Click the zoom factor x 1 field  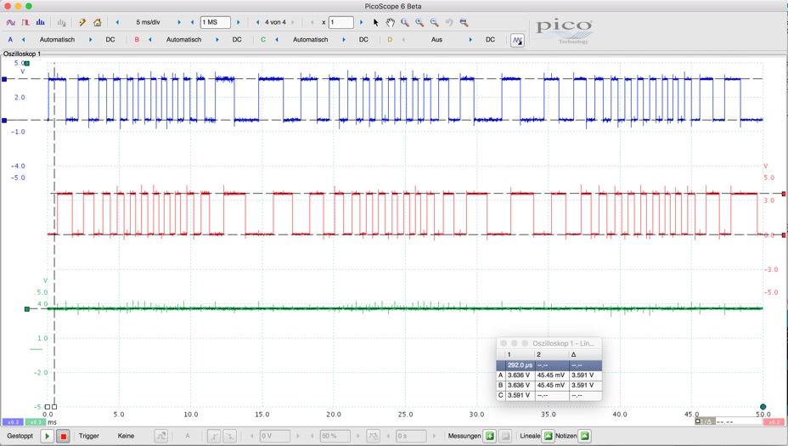pos(341,23)
